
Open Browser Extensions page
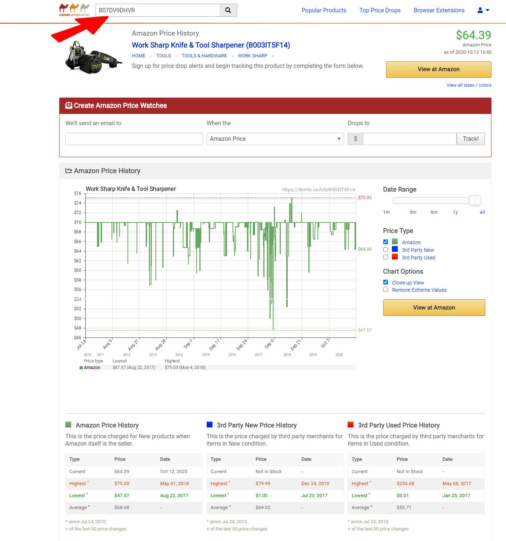[x=439, y=10]
